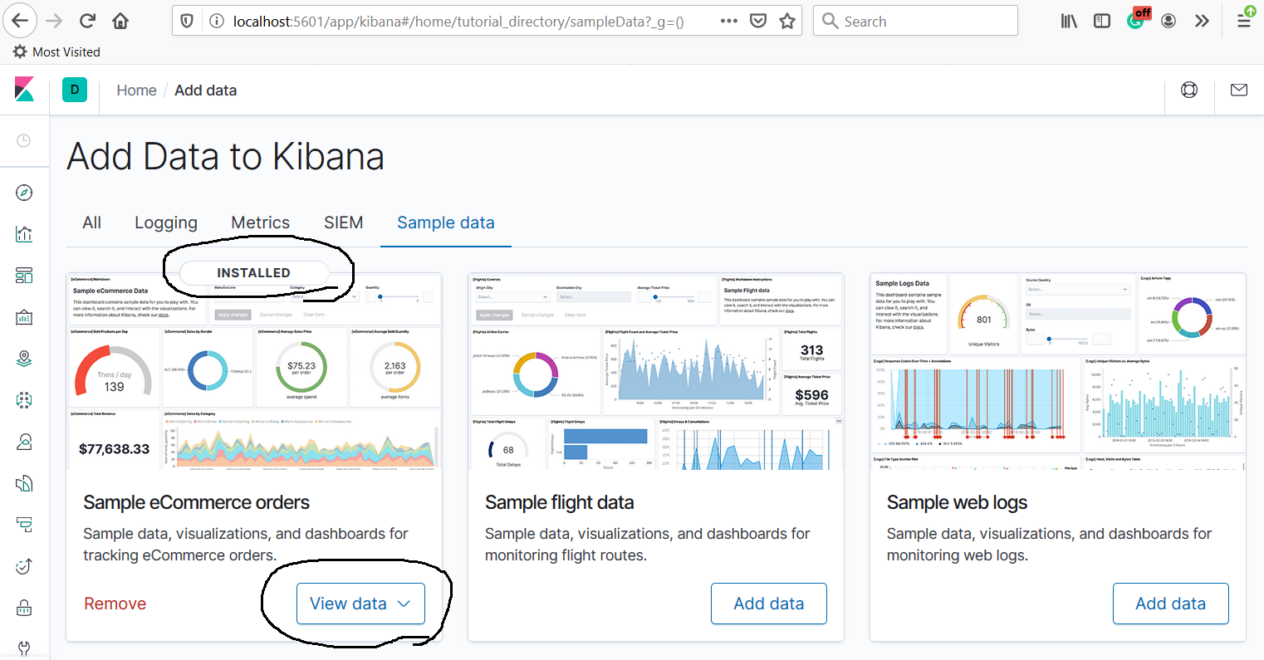
Task: Select the Logging tab
Action: [166, 222]
